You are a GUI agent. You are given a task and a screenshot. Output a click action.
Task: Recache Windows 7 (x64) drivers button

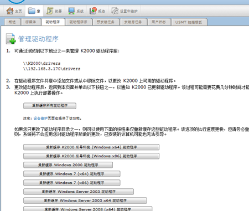point(72,174)
